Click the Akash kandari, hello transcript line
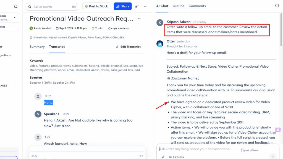The image size is (283, 159). coord(65,144)
